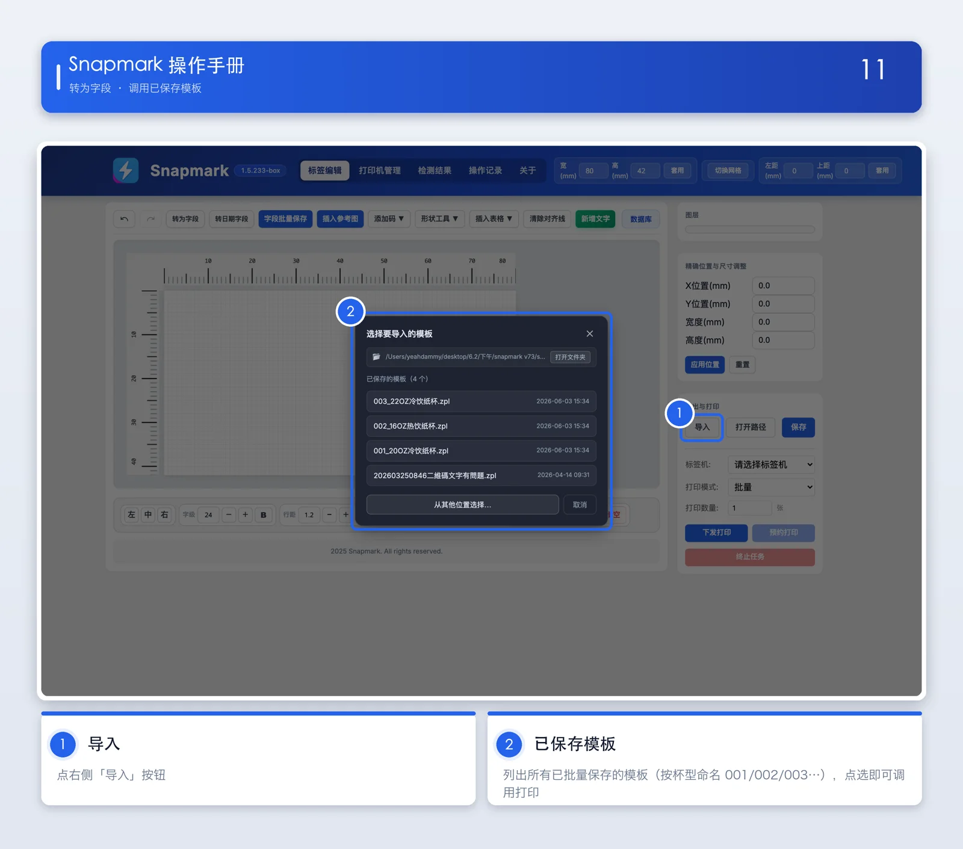Select the 关于 tab
The height and width of the screenshot is (849, 963).
pyautogui.click(x=528, y=171)
